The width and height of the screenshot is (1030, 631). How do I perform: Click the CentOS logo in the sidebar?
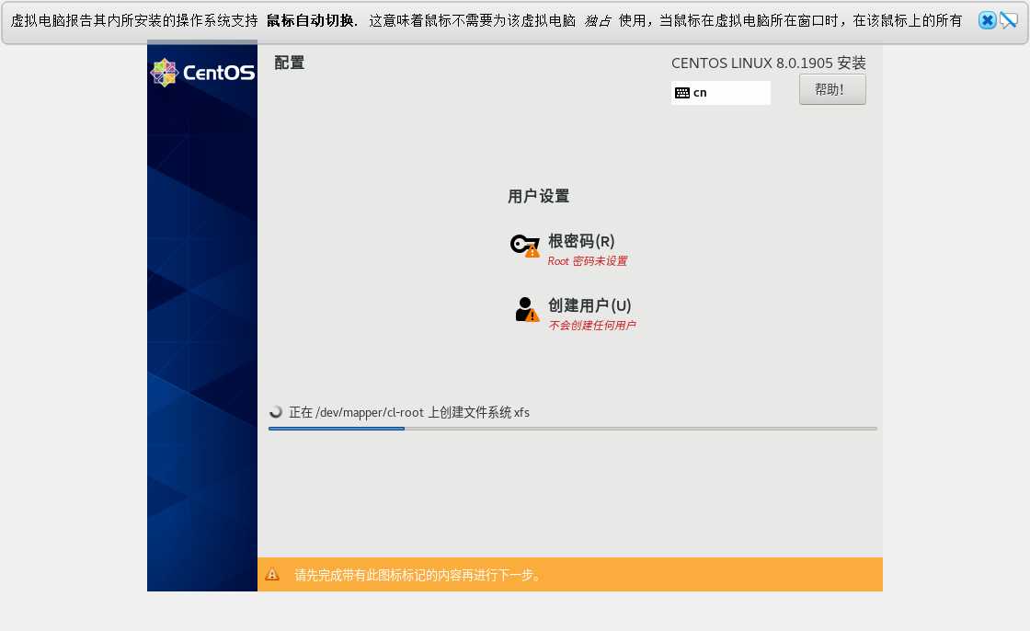click(202, 73)
